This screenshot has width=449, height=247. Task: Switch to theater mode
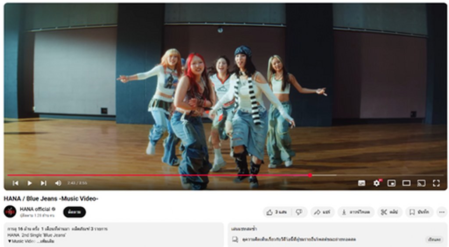(x=406, y=183)
